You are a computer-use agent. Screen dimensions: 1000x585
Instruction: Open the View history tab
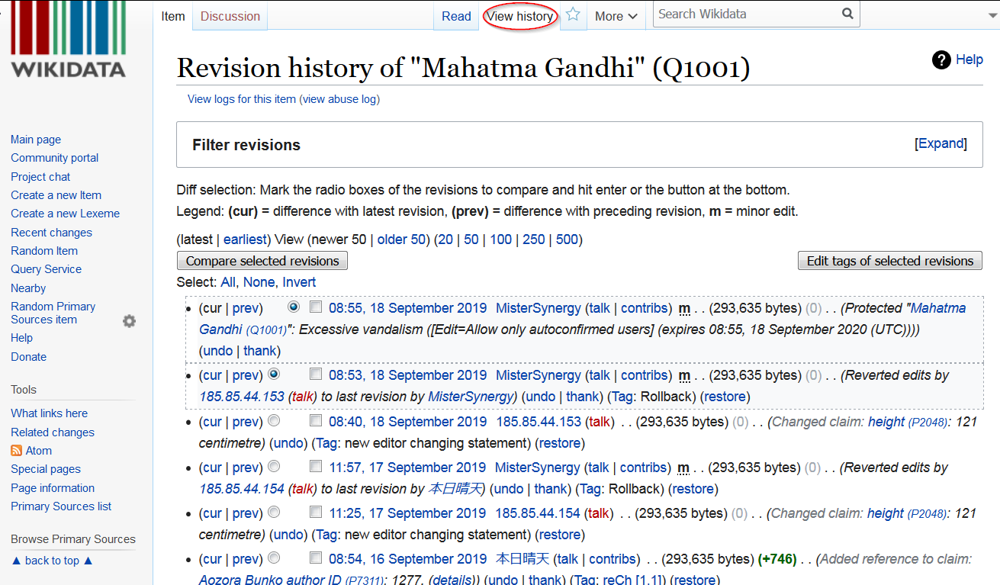[x=519, y=16]
